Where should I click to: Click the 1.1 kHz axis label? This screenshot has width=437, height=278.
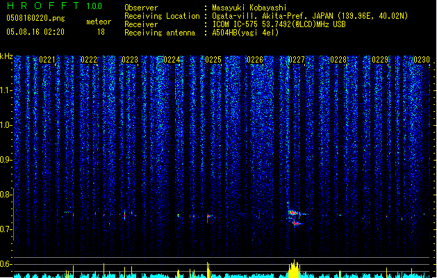coord(6,90)
